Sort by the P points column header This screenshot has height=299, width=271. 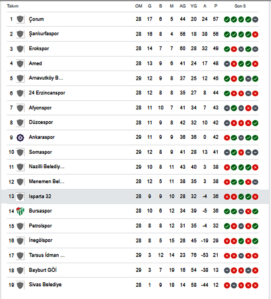coord(215,6)
